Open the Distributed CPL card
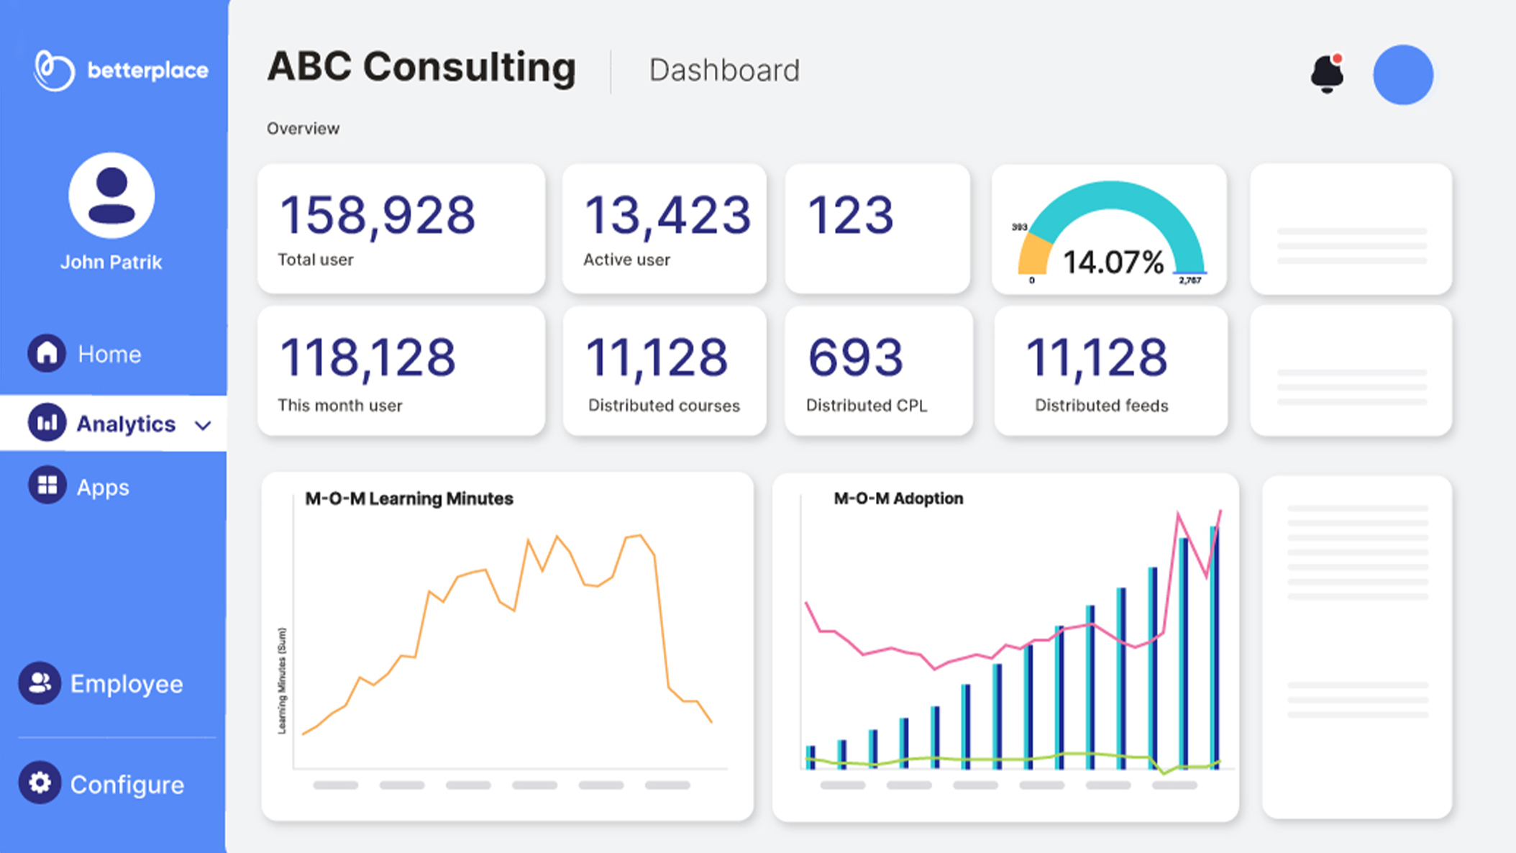This screenshot has width=1516, height=853. (878, 371)
